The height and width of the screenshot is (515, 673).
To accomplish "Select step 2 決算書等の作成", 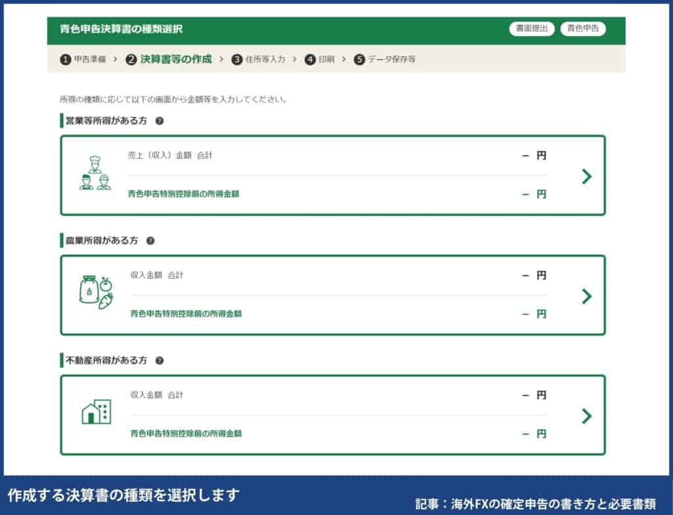I will (169, 59).
